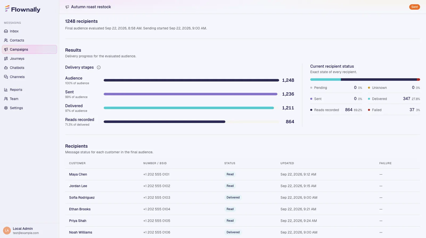This screenshot has height=238, width=426.
Task: Click the Contacts people icon
Action: pos(6,40)
